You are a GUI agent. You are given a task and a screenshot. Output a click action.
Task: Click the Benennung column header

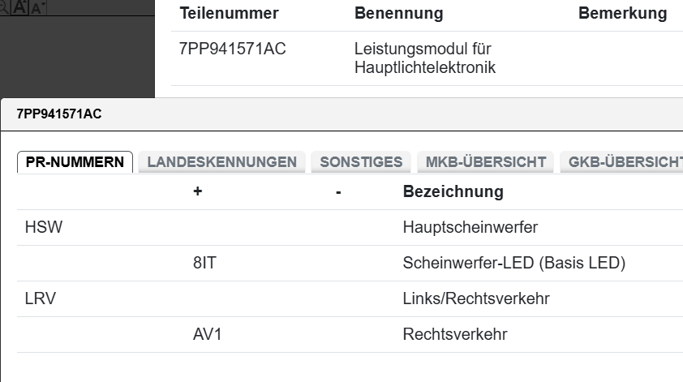coord(398,14)
